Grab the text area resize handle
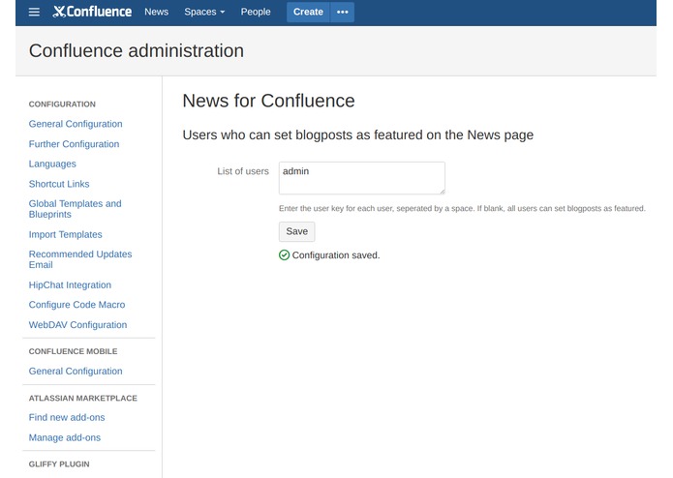The height and width of the screenshot is (478, 673). 443,192
